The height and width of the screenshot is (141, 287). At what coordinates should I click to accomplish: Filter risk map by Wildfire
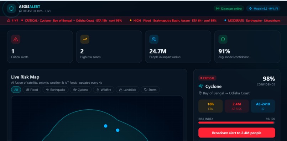tap(104, 90)
